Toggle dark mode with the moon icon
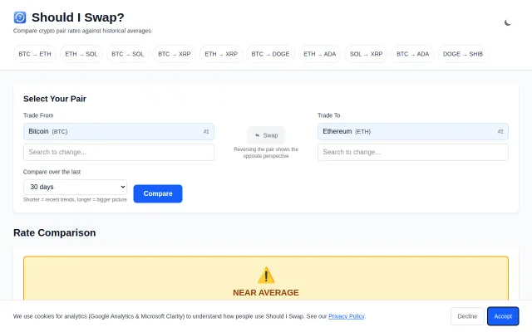Screen dimensions: 532x332 point(507,23)
